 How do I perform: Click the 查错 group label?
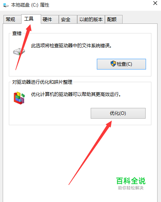[x=17, y=33]
